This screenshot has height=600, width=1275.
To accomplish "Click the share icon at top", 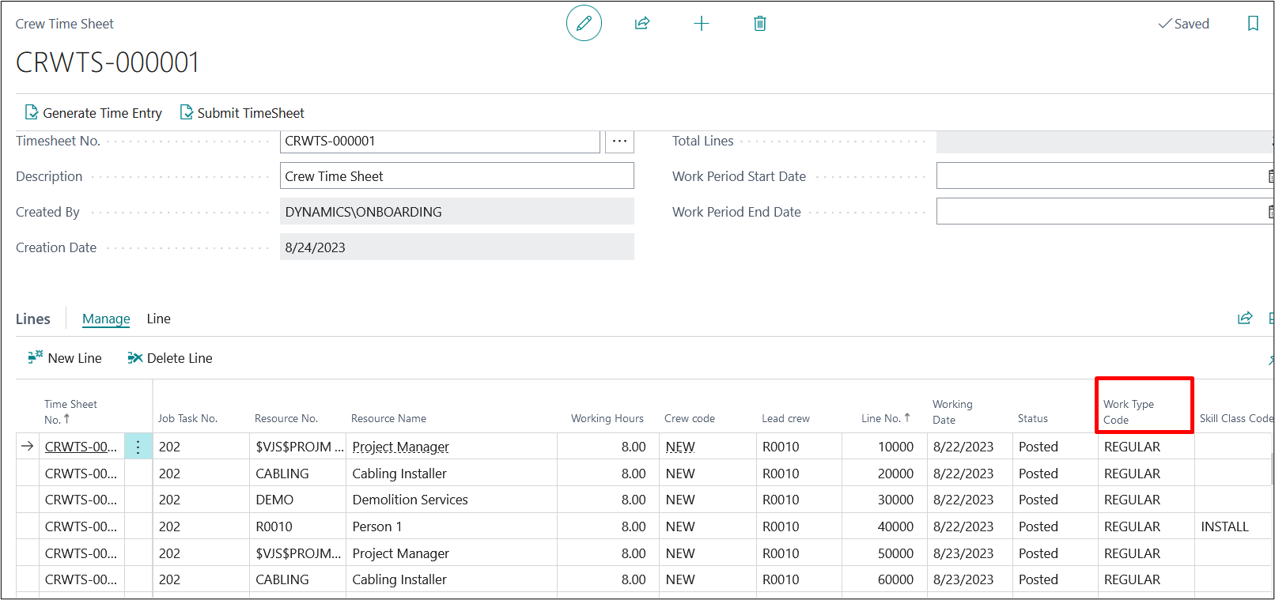I will click(x=642, y=24).
